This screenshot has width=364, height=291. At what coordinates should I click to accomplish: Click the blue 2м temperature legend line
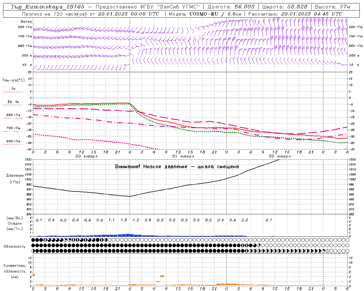(13, 92)
